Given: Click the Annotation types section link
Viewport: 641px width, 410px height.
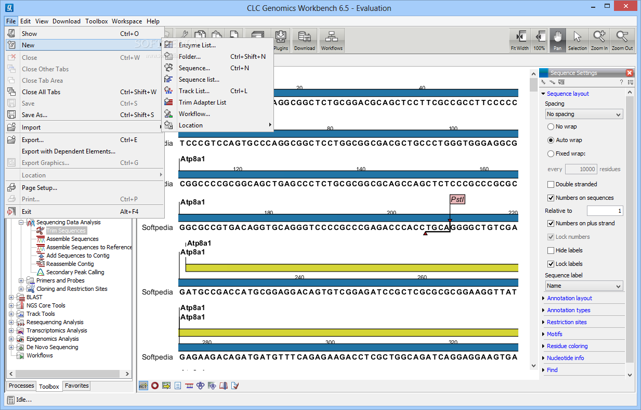Looking at the screenshot, I should 569,310.
